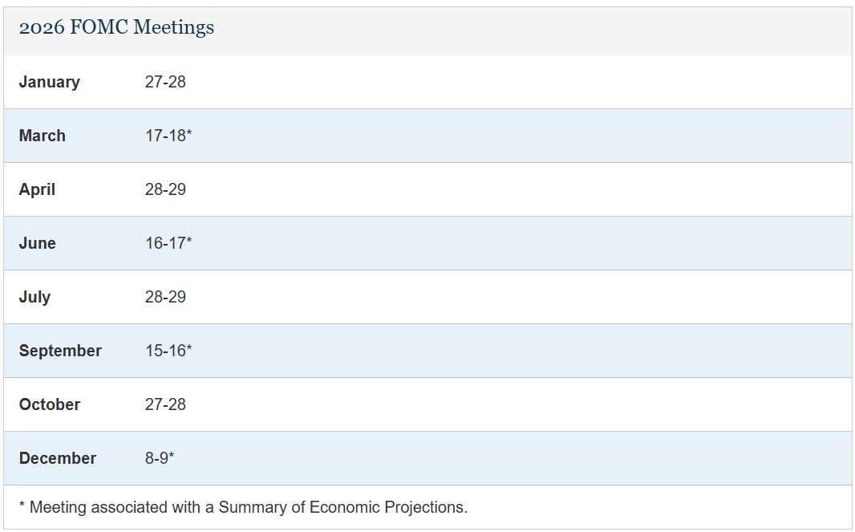The width and height of the screenshot is (855, 532).
Task: Select the December month label
Action: pos(58,458)
